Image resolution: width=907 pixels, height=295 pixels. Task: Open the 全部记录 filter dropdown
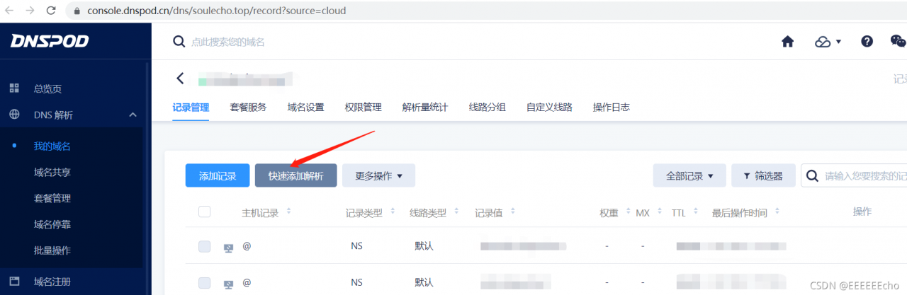pos(690,175)
